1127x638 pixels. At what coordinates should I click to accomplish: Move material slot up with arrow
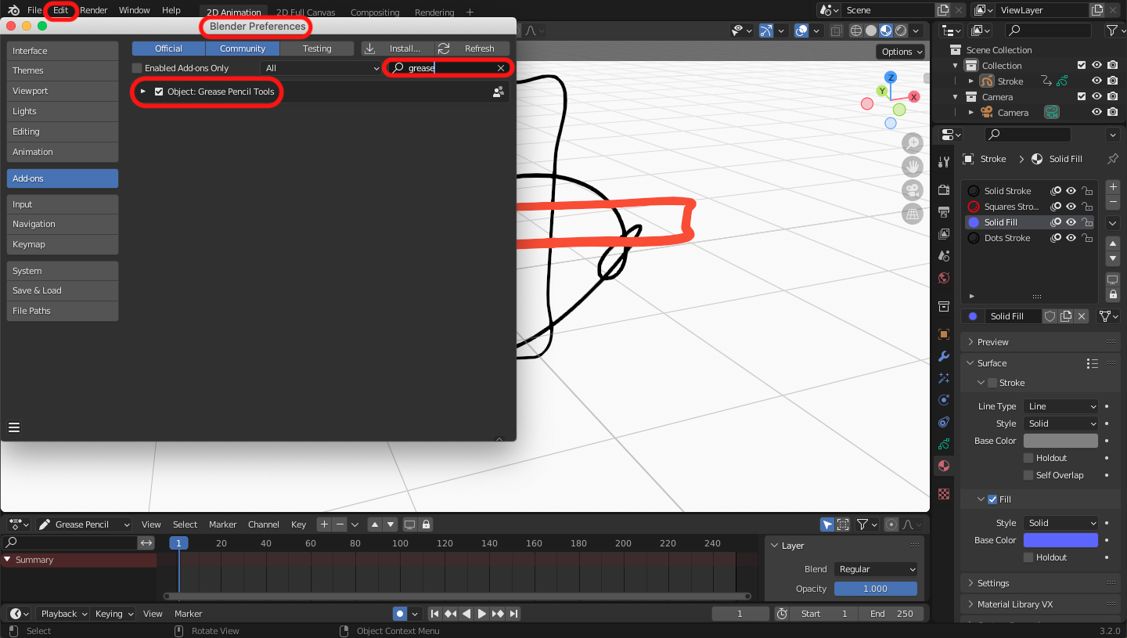point(1113,243)
